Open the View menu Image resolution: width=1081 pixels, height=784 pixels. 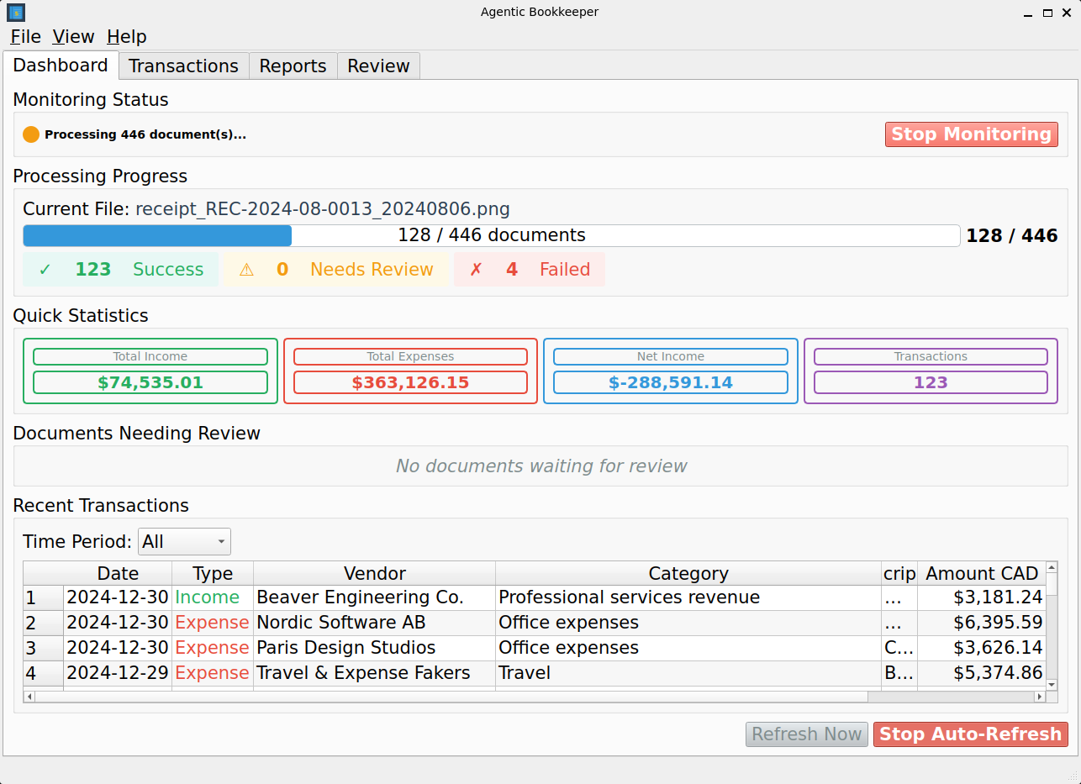coord(73,36)
